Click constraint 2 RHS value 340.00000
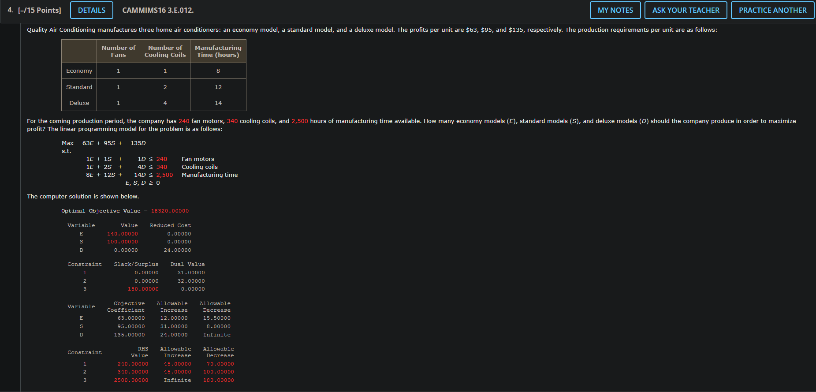816x392 pixels. click(133, 372)
